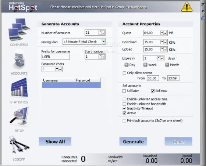The image size is (206, 166).
Task: Toggle Enable unlimited bandwidth checkbox
Action: [x=124, y=104]
